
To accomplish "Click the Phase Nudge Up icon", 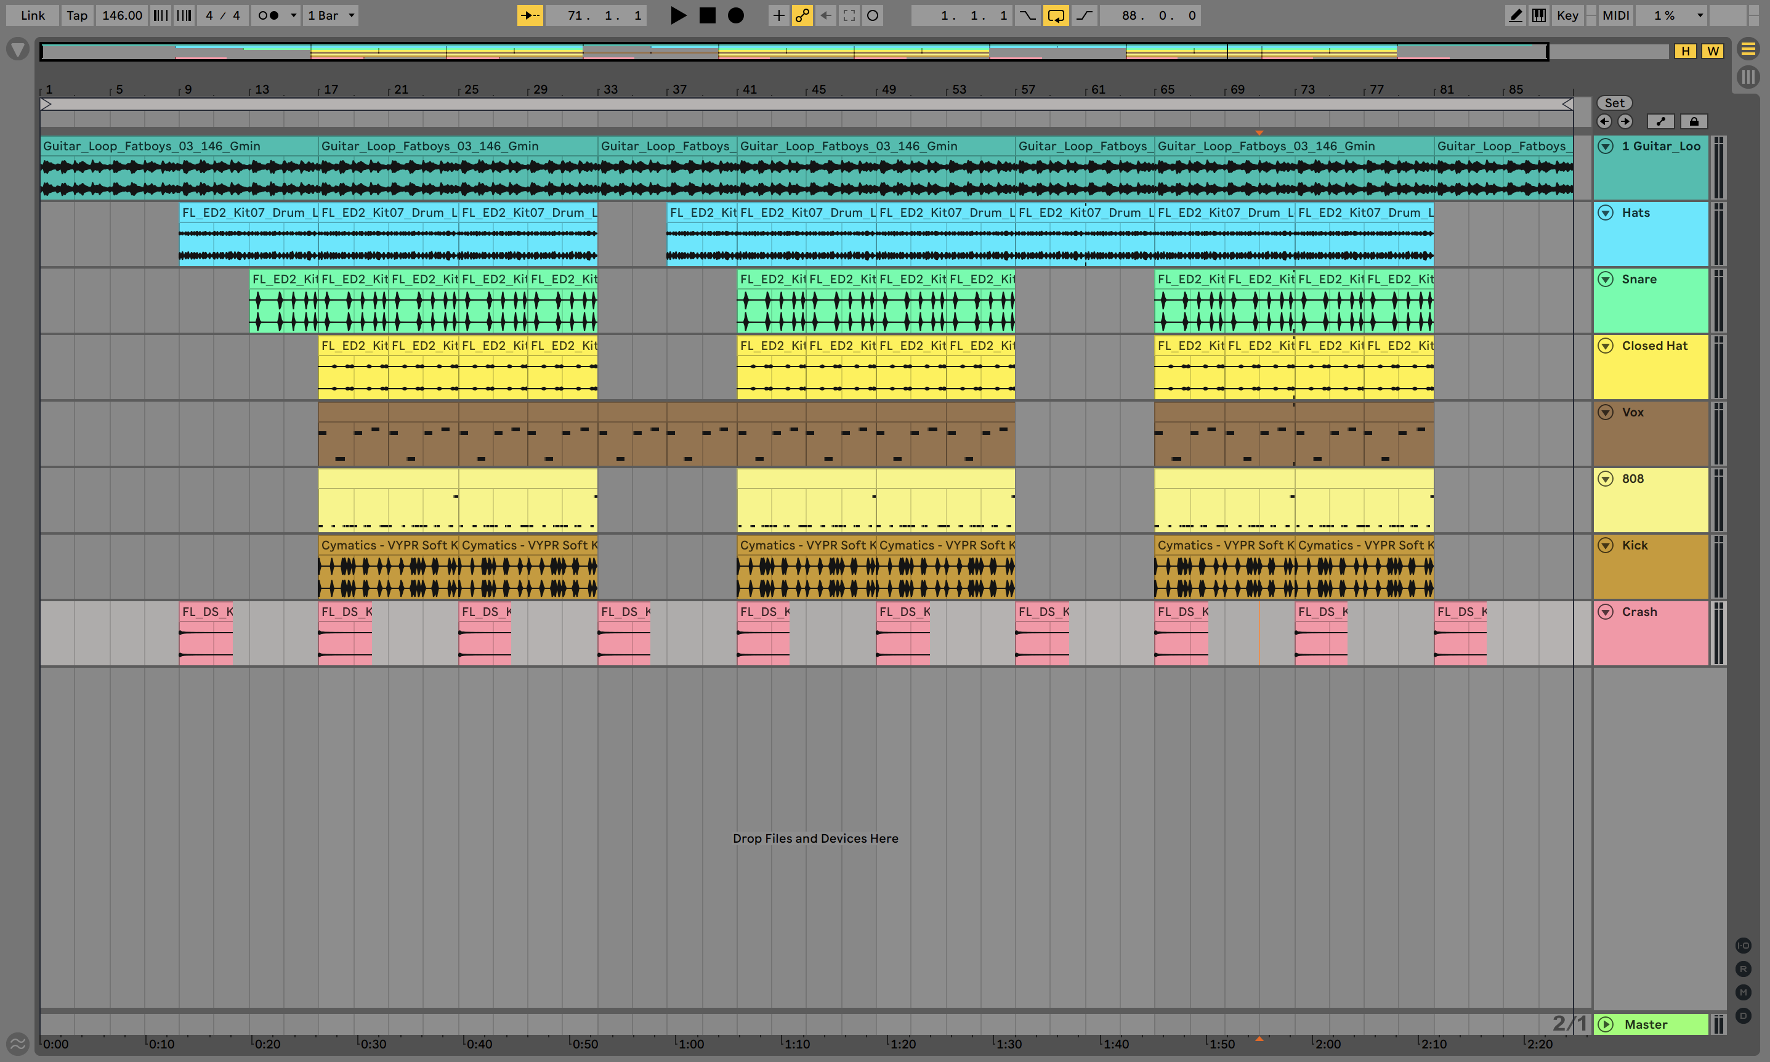I will click(185, 15).
